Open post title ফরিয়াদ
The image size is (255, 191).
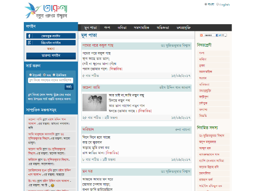point(88,129)
